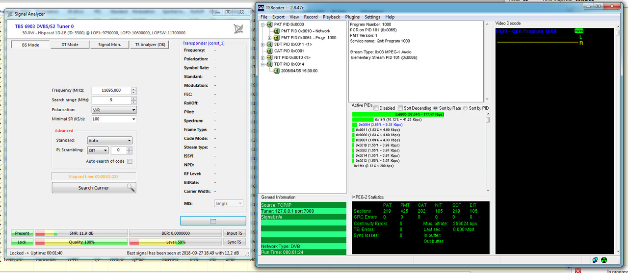Click the Quality 100% meter bar
The image size is (628, 273).
pos(80,242)
